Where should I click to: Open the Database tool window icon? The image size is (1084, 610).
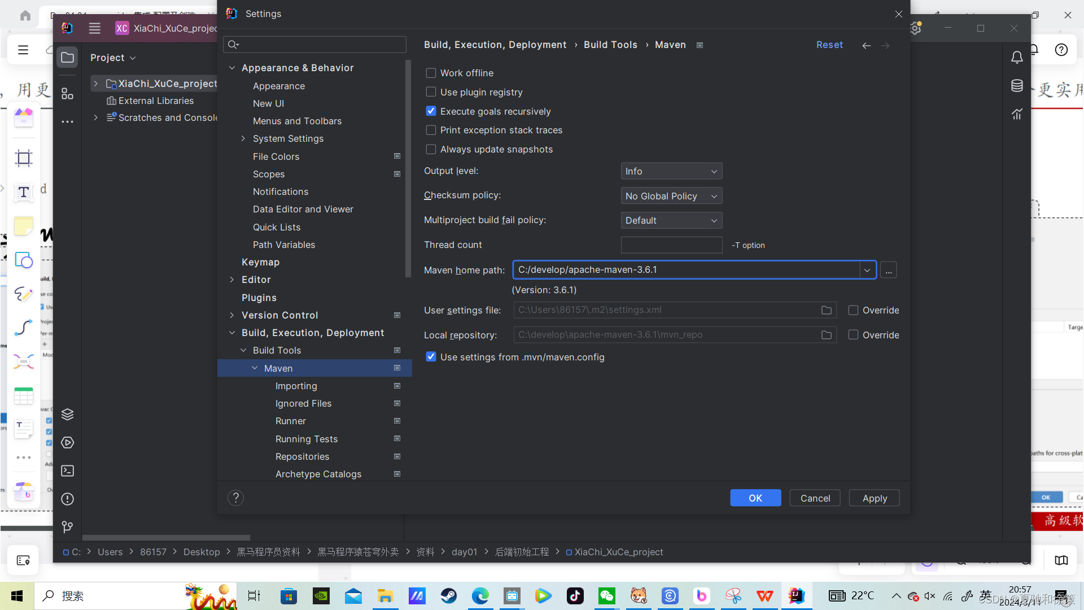pyautogui.click(x=1017, y=86)
